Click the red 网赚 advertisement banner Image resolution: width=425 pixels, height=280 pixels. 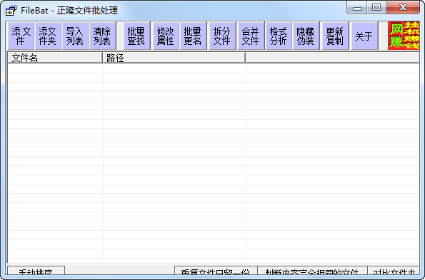404,36
